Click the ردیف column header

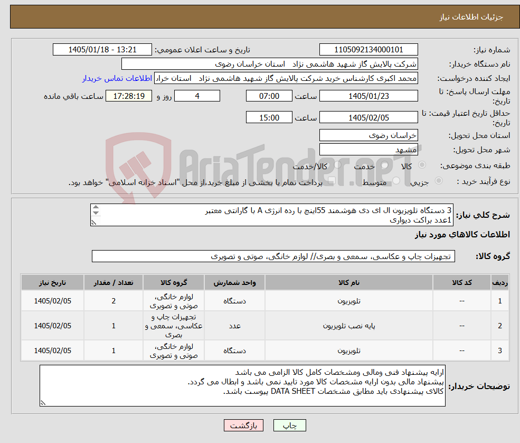click(500, 283)
